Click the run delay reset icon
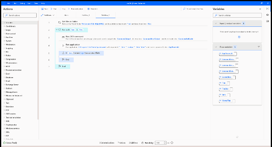 click(172, 143)
